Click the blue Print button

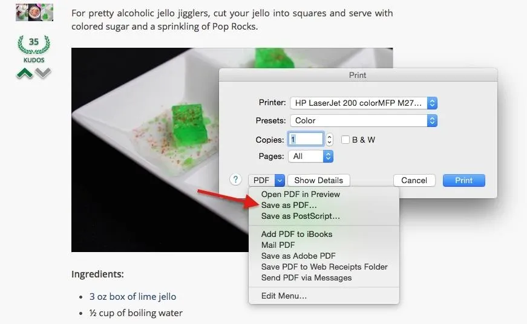coord(464,180)
